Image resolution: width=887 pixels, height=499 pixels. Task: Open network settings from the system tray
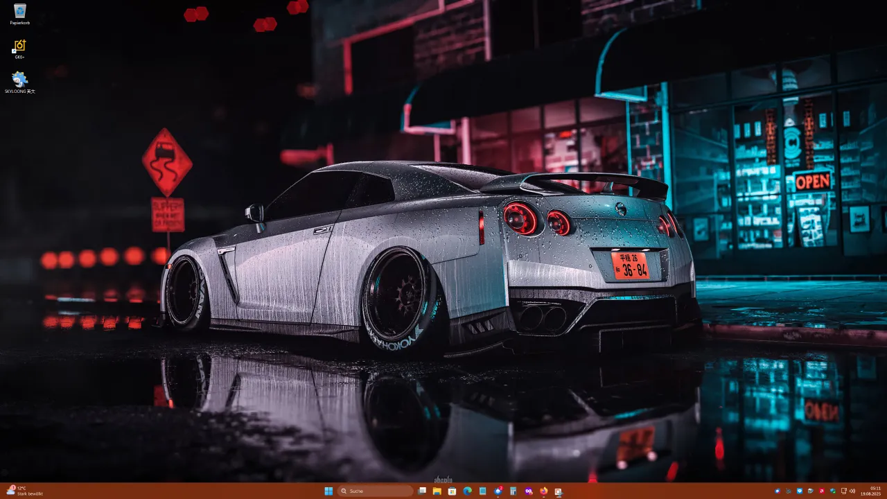click(x=843, y=491)
